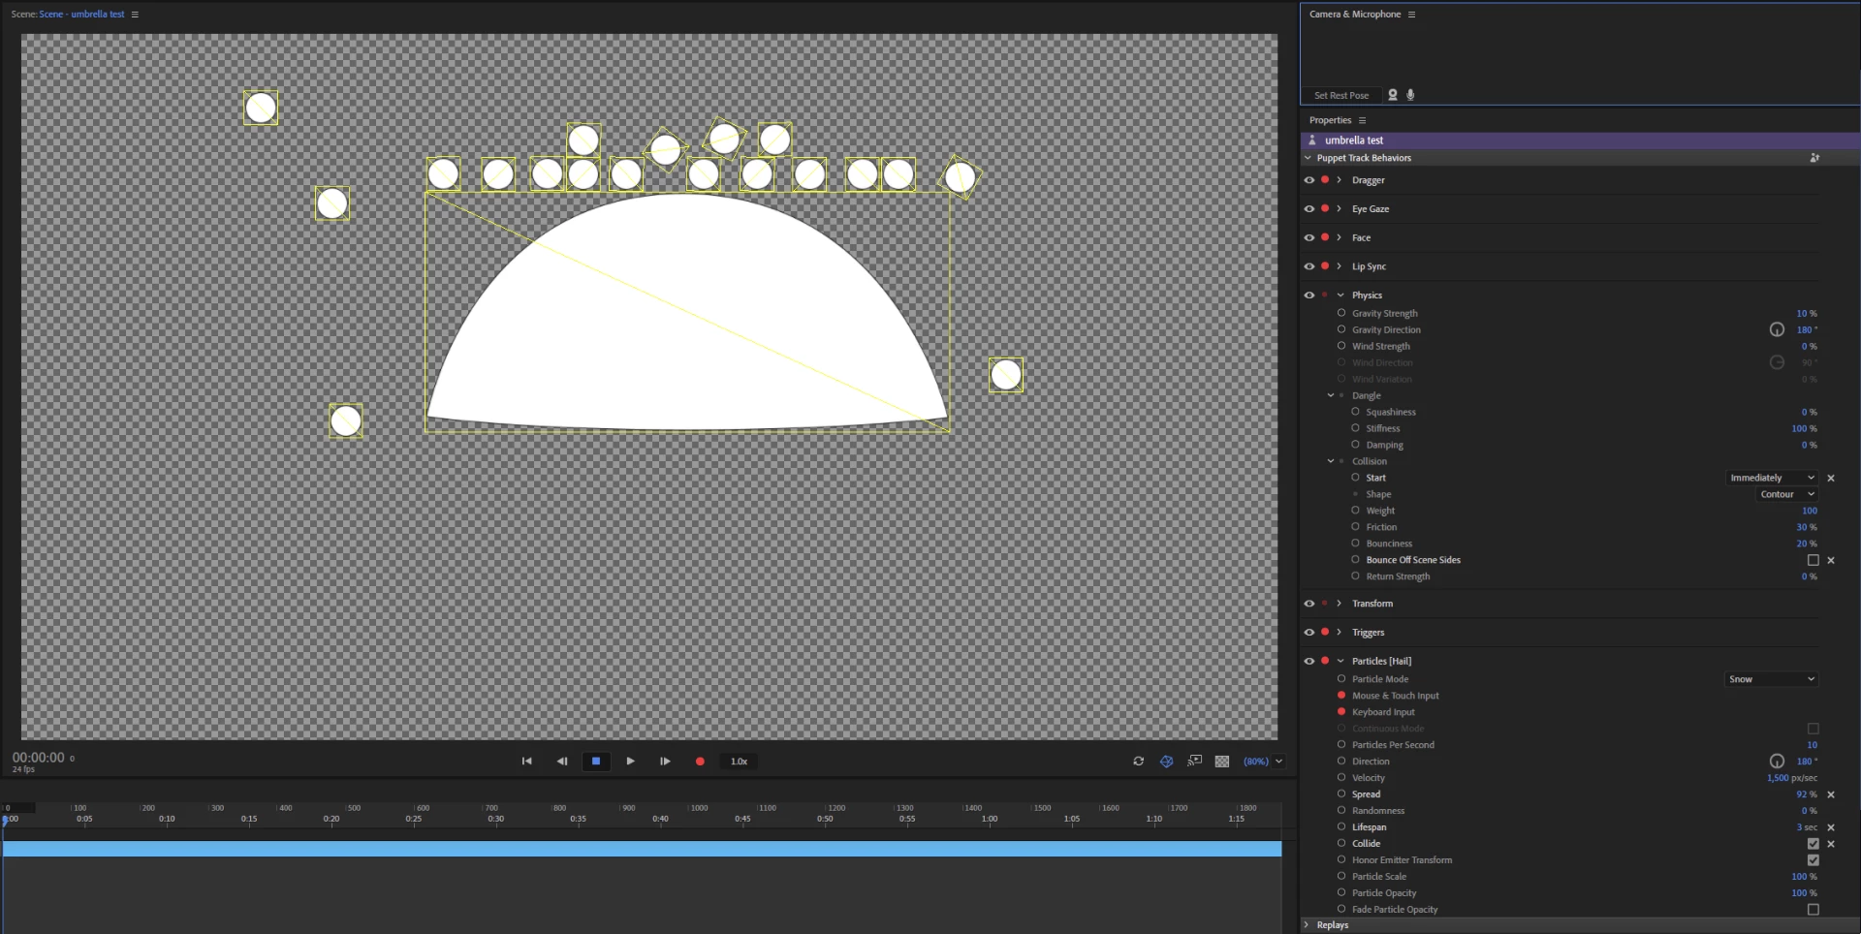1861x934 pixels.
Task: Open the Scene panel menu icon
Action: (135, 15)
